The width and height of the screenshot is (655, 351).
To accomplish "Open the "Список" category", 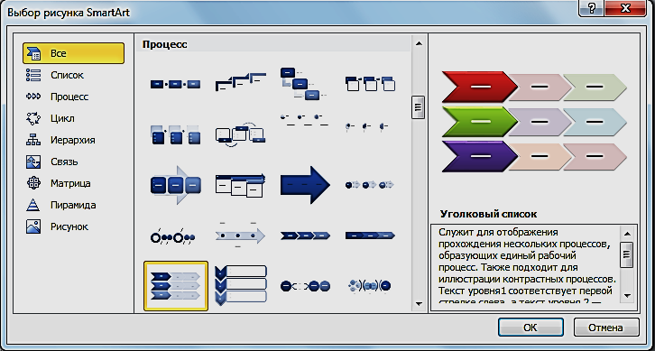I will pyautogui.click(x=67, y=75).
